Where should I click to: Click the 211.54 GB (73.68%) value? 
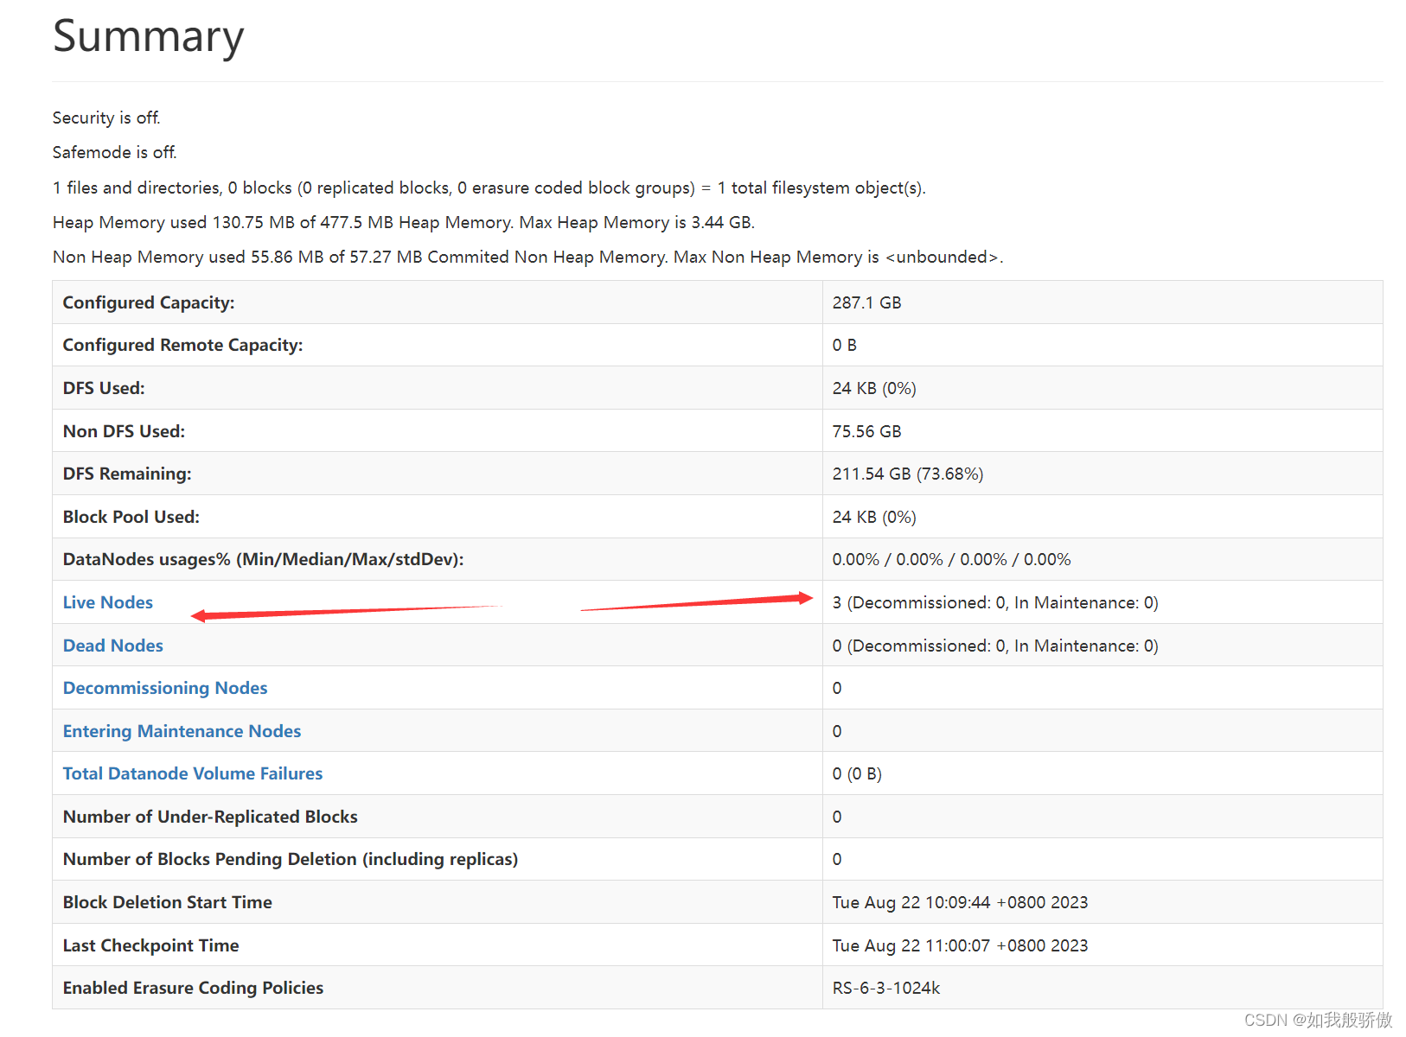908,474
